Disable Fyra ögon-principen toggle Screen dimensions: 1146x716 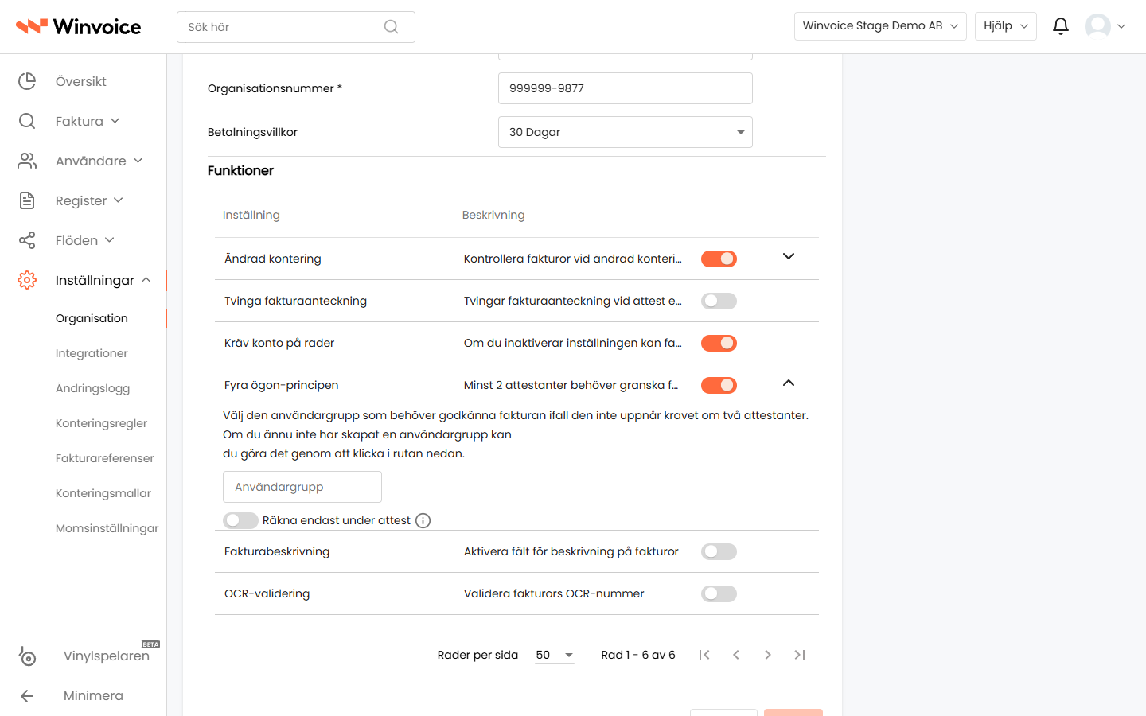coord(719,385)
